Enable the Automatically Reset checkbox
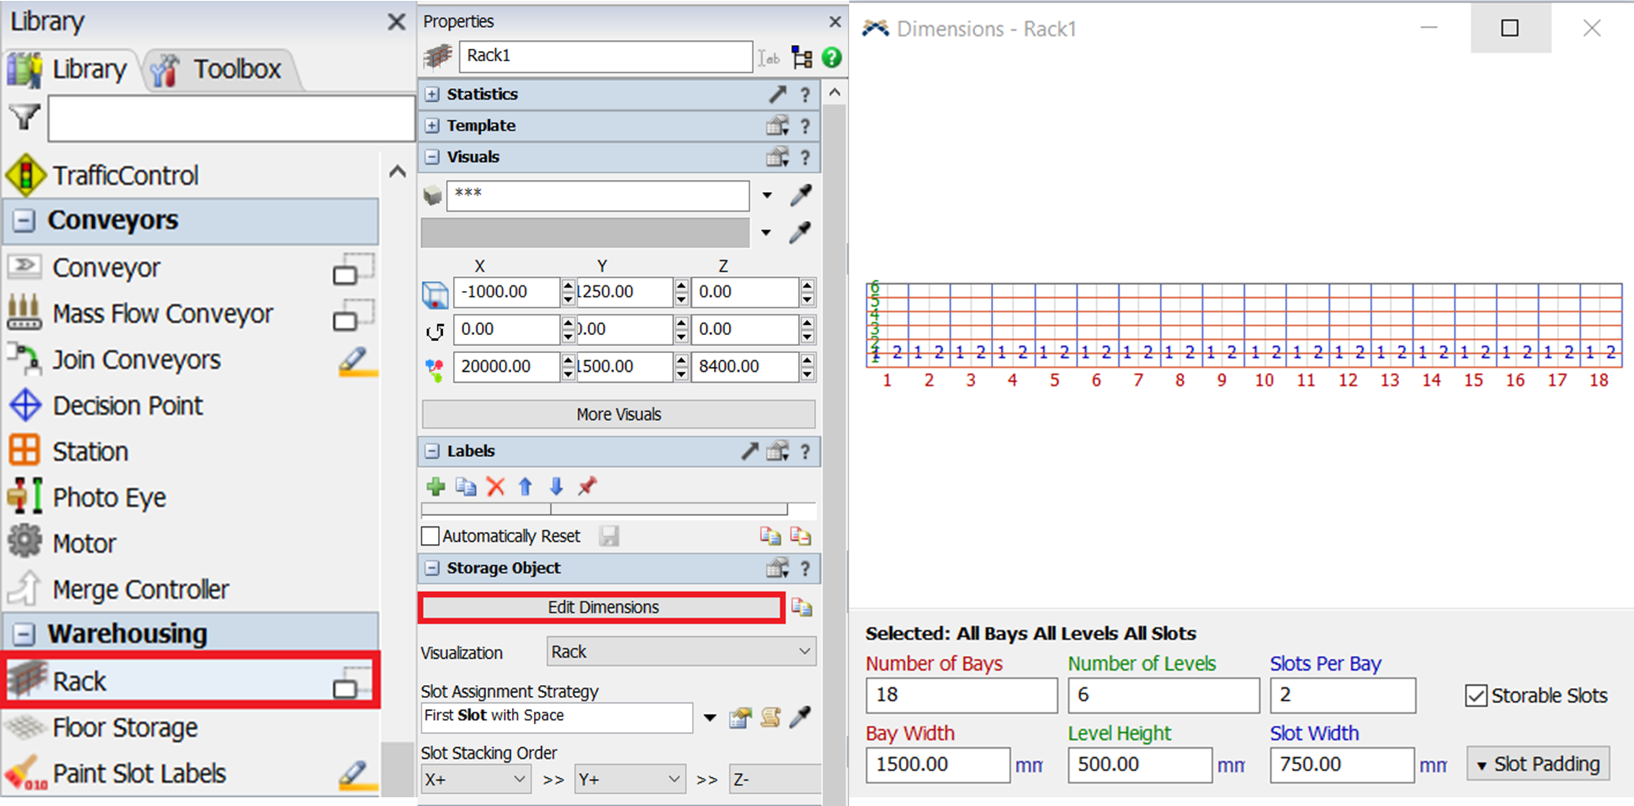The height and width of the screenshot is (806, 1634). (430, 536)
